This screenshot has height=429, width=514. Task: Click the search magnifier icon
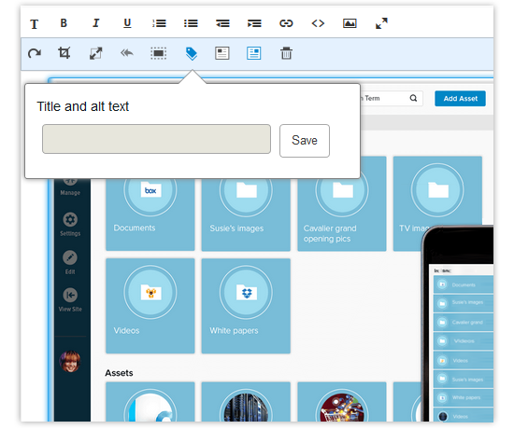point(414,98)
